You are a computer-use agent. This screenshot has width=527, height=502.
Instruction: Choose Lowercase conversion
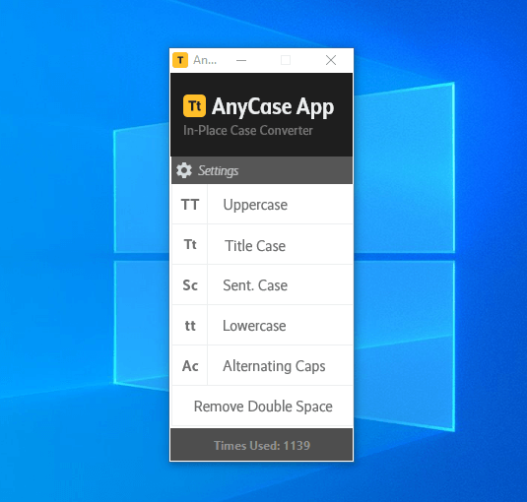tap(280, 326)
